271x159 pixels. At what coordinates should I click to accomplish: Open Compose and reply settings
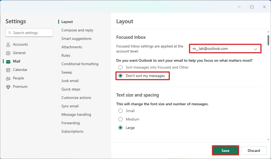[x=77, y=30]
